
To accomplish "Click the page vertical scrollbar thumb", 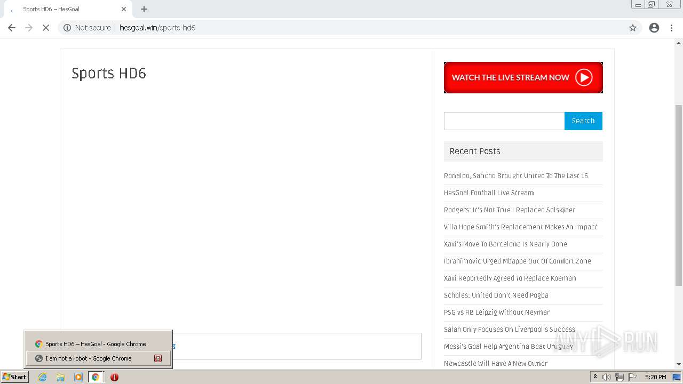I will point(679,196).
